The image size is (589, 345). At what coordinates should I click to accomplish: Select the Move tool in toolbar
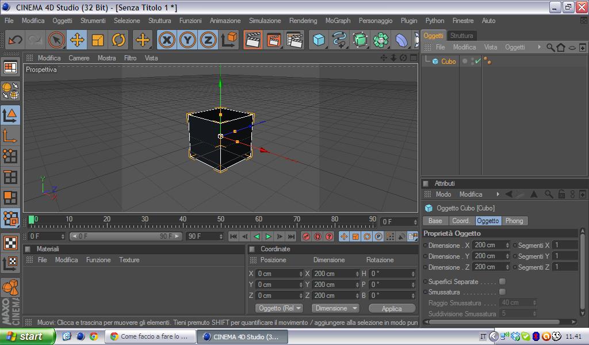pos(77,40)
